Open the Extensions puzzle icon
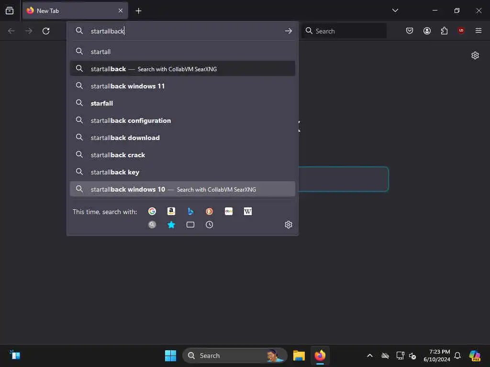Viewport: 490px width, 367px height. (444, 31)
